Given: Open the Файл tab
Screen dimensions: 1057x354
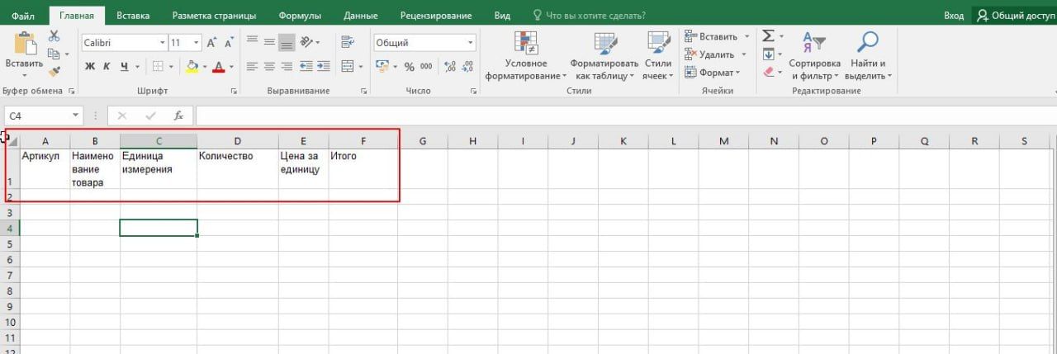Looking at the screenshot, I should tap(23, 15).
